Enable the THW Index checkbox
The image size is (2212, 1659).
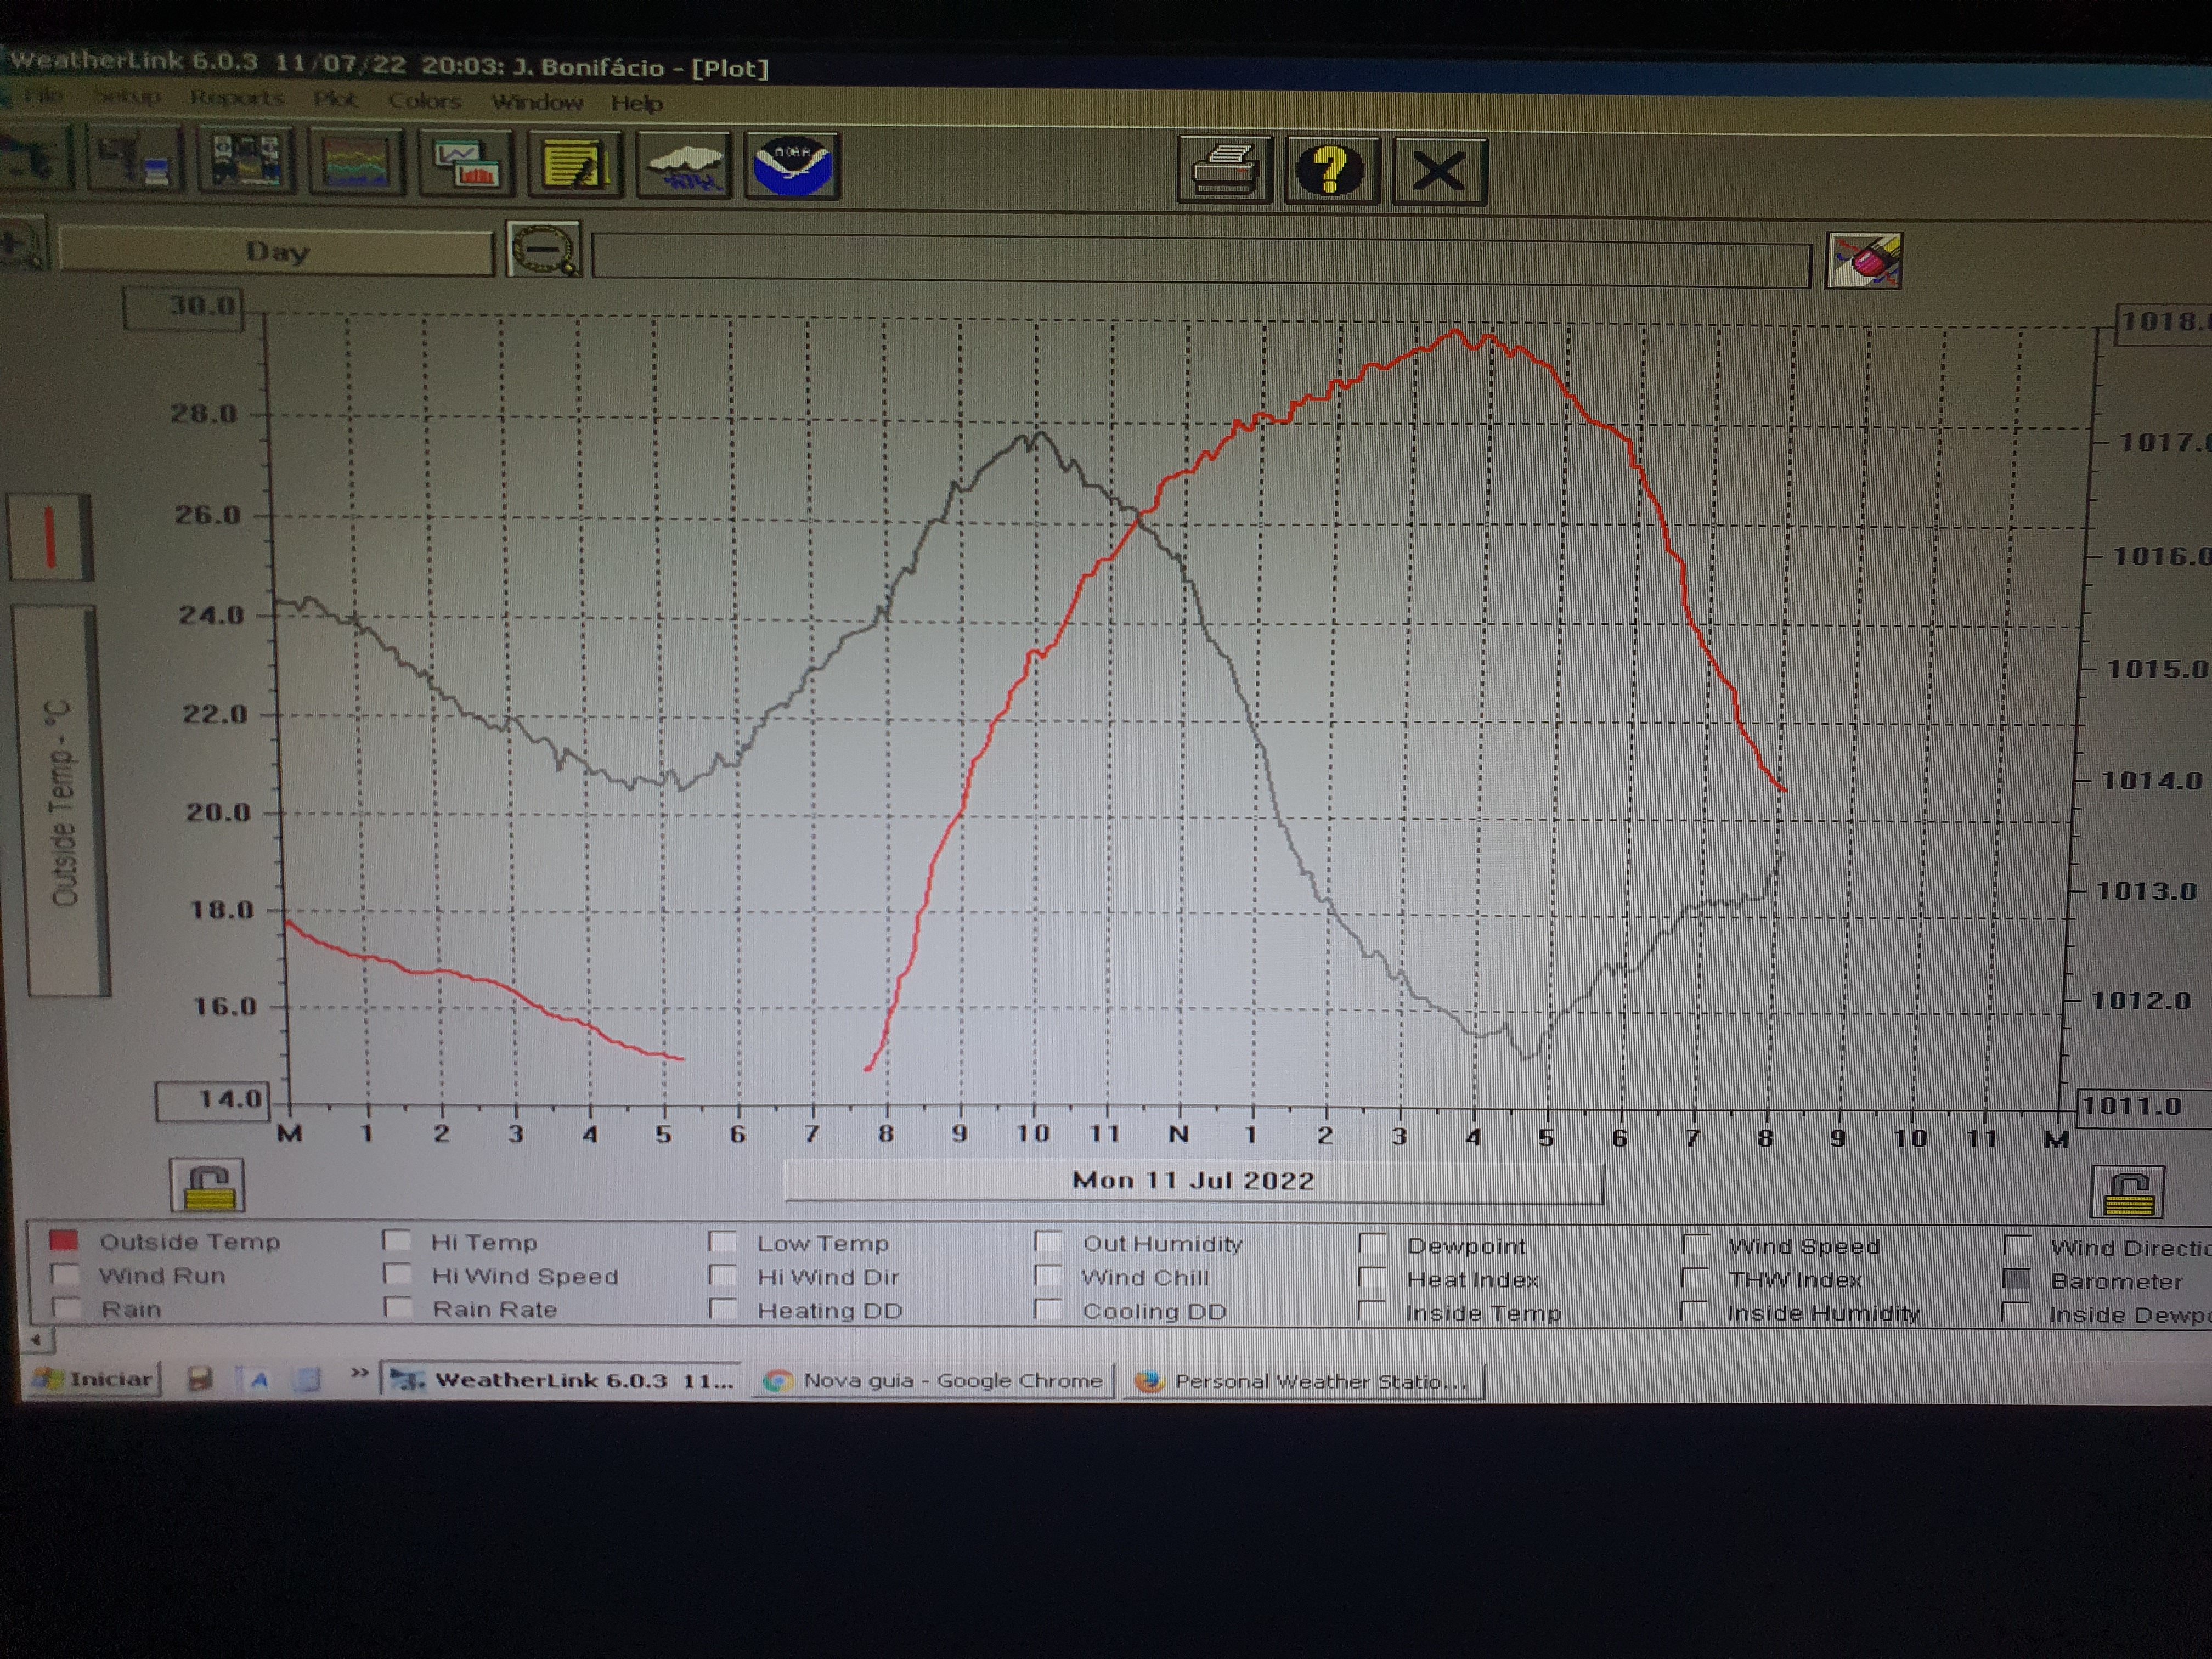[x=1695, y=1279]
